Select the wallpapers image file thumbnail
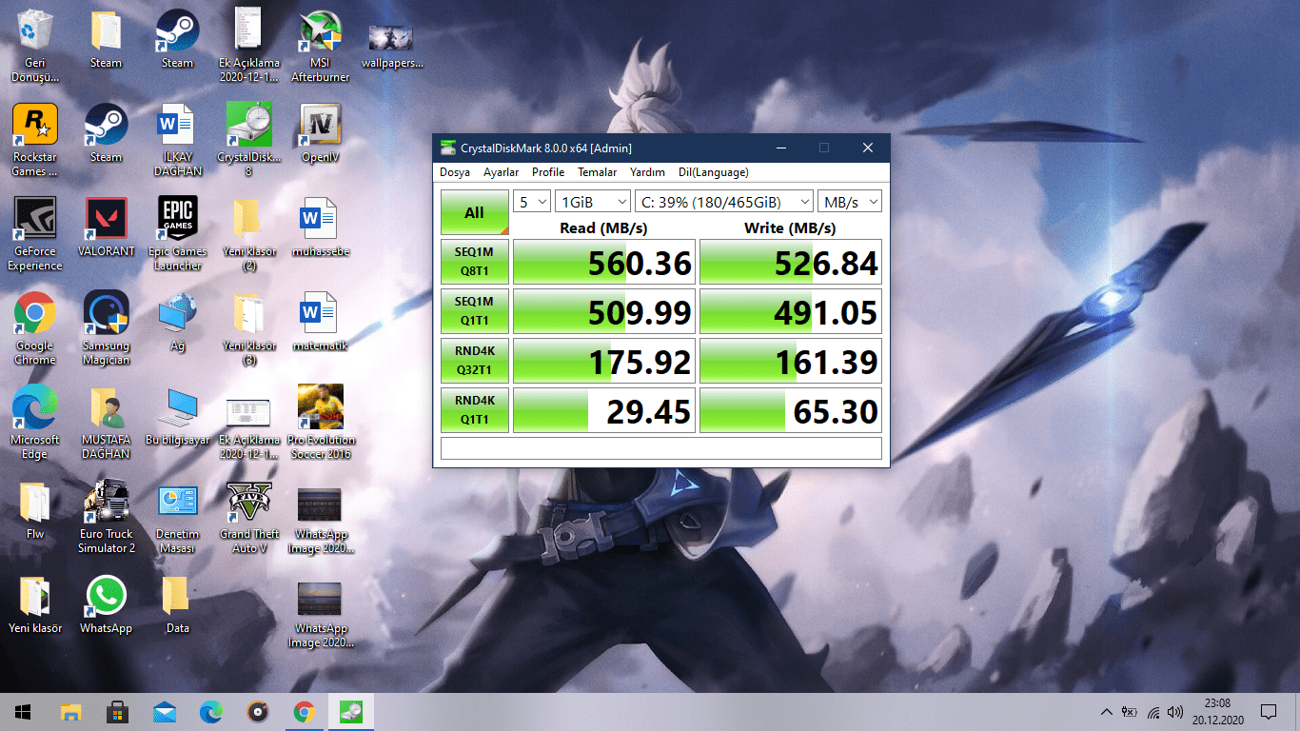Image resolution: width=1300 pixels, height=731 pixels. (391, 39)
